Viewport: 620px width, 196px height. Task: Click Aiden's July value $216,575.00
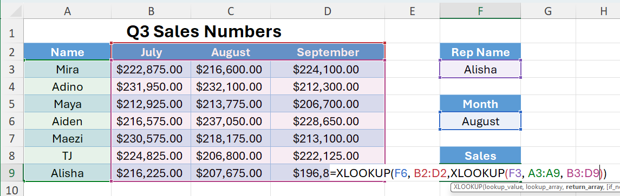(151, 121)
